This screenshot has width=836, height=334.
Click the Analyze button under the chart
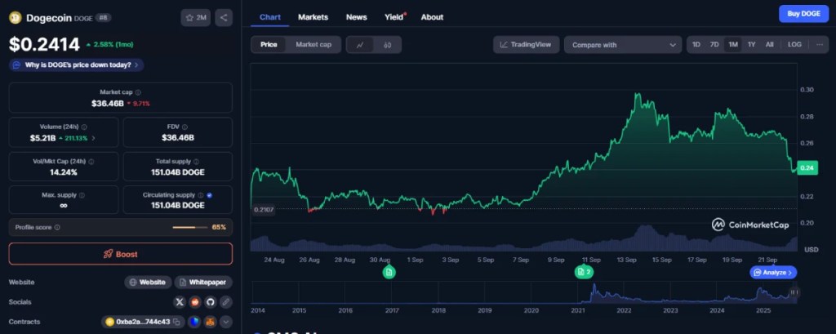(774, 272)
